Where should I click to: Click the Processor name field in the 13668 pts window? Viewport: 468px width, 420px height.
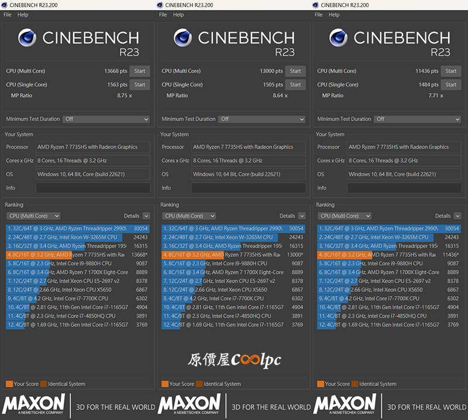coord(93,147)
